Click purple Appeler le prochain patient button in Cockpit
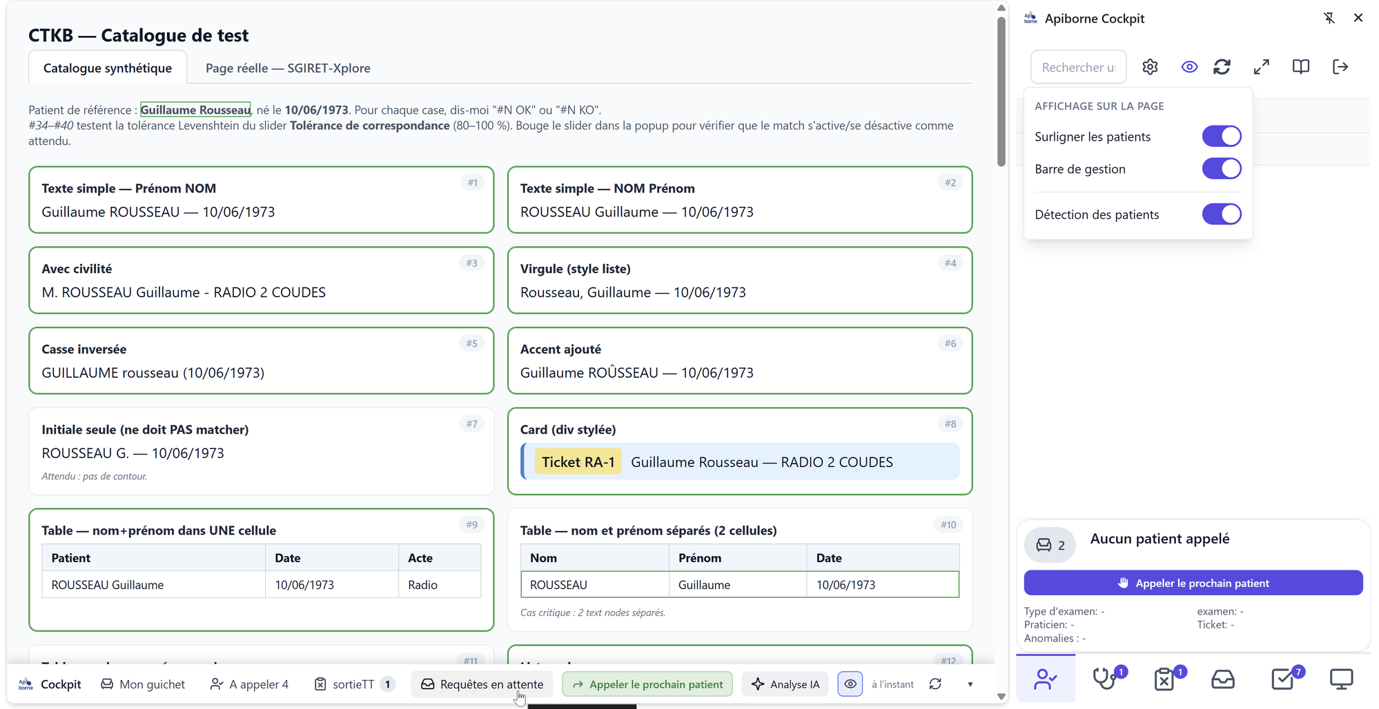The image size is (1379, 709). click(1193, 583)
